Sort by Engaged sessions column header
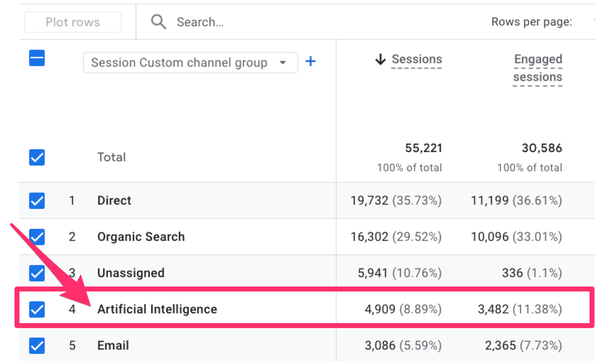Image resolution: width=595 pixels, height=361 pixels. (537, 68)
